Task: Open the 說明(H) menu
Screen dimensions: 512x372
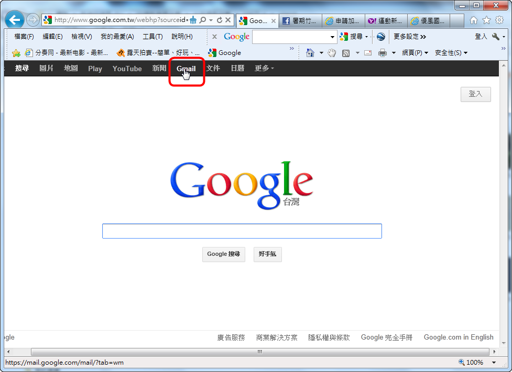Action: (x=182, y=37)
